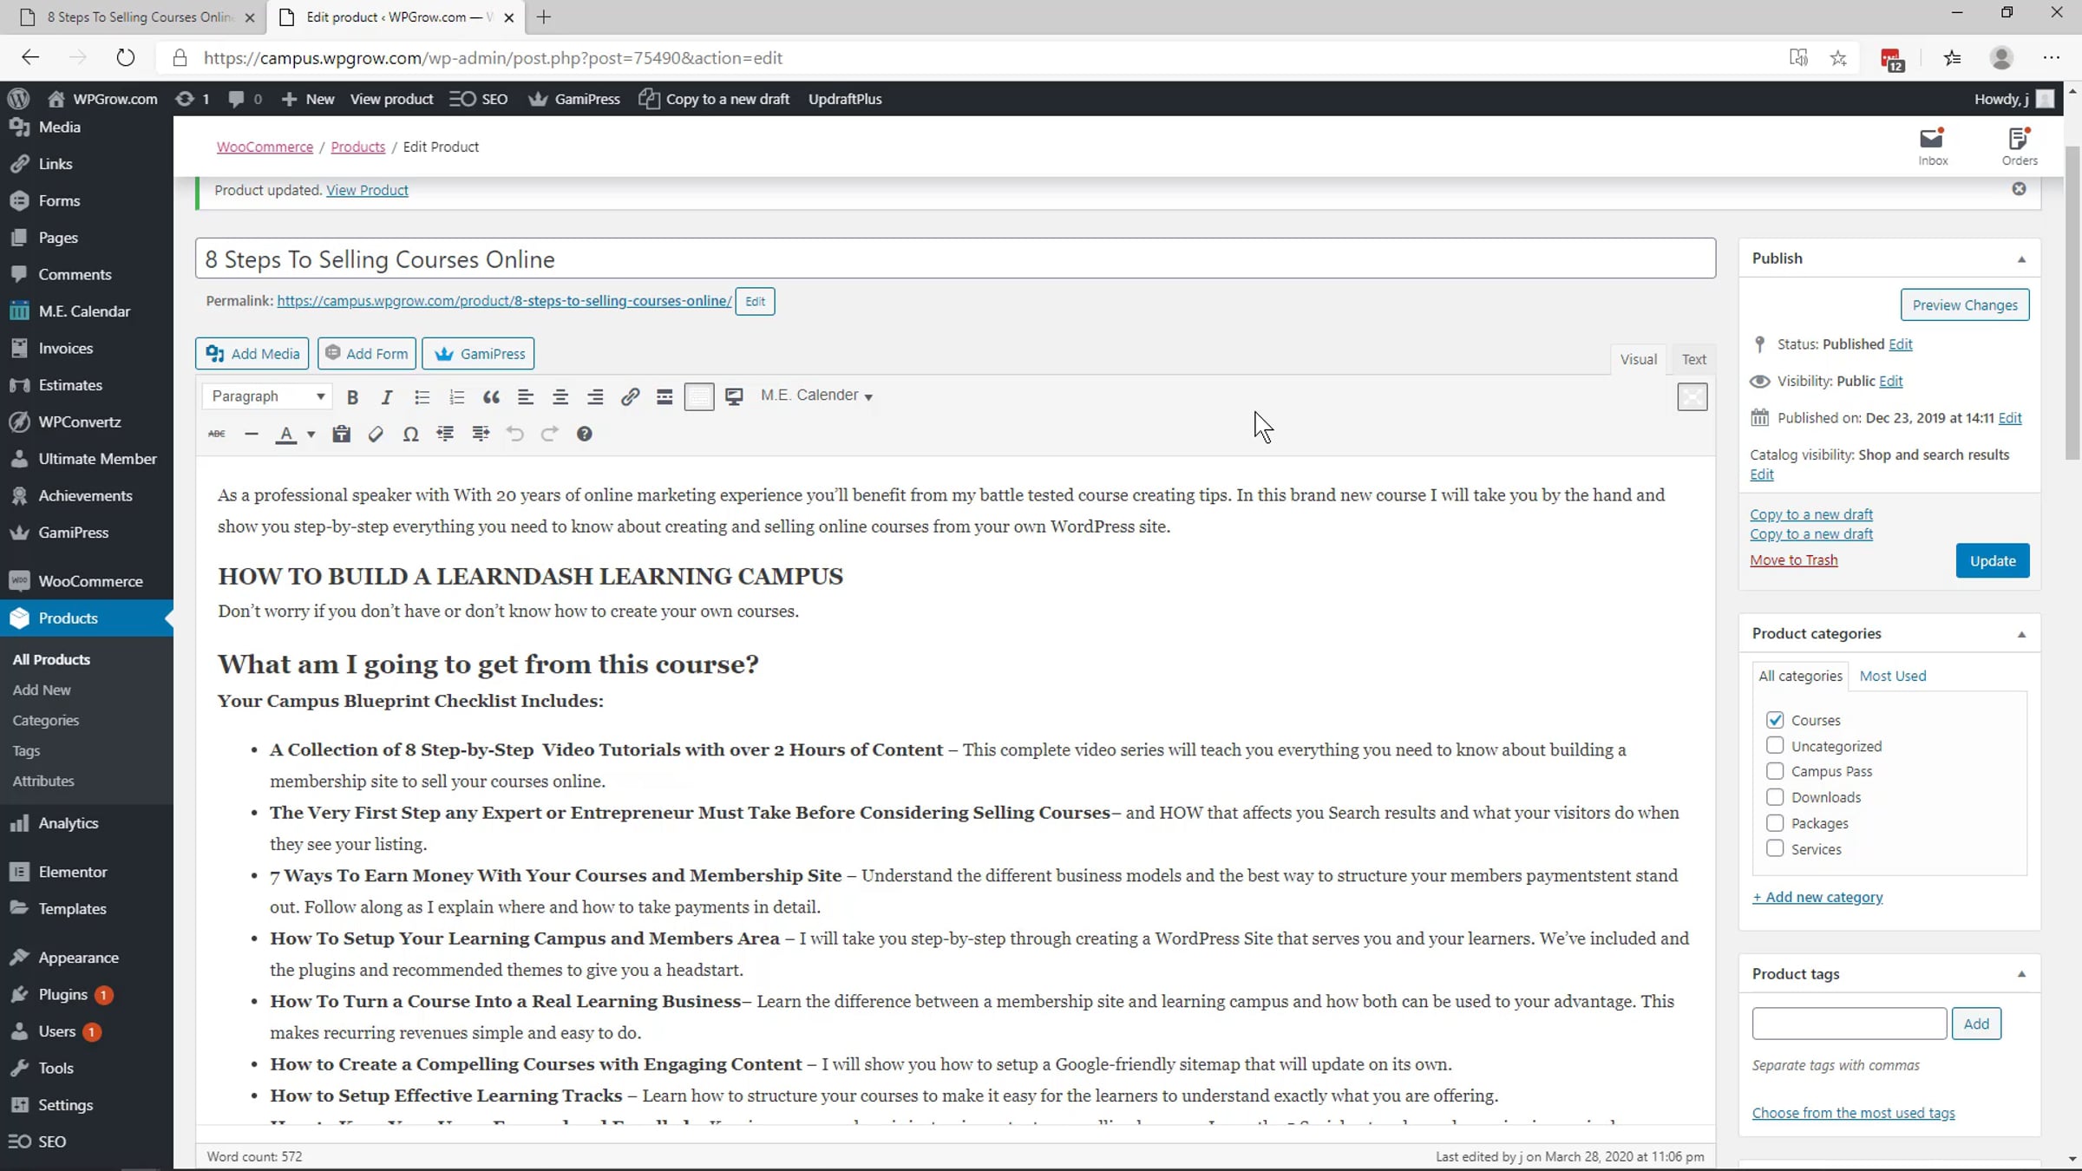2082x1171 pixels.
Task: Click the numbered list icon
Action: [x=456, y=397]
